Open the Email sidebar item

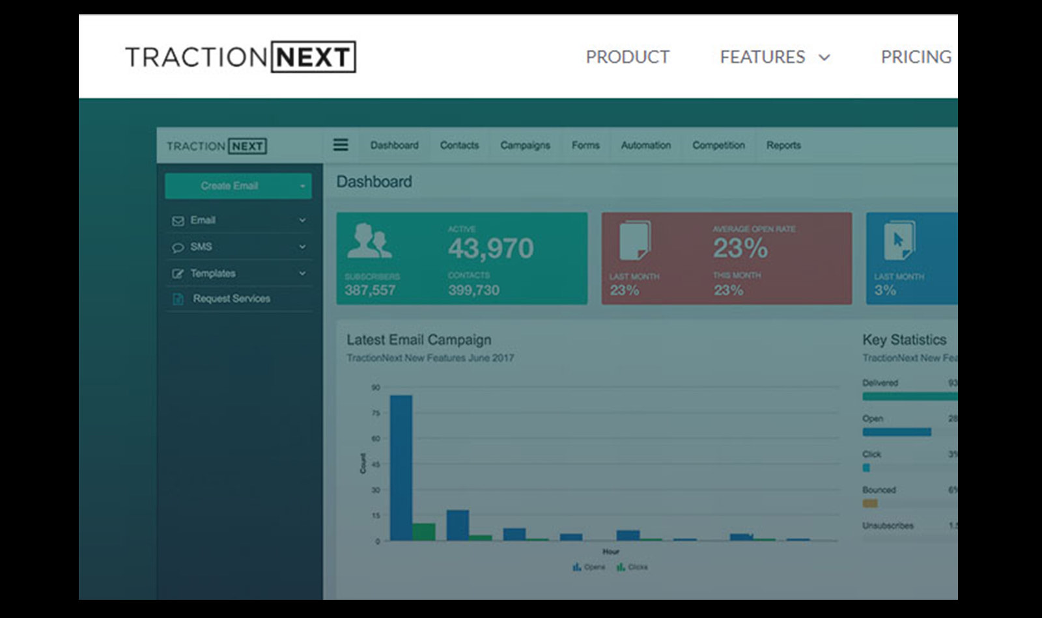tap(238, 221)
